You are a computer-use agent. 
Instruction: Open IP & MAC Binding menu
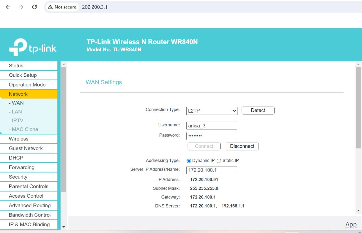coord(29,225)
